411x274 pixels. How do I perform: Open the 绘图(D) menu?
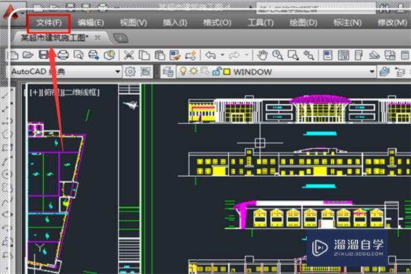click(x=303, y=23)
